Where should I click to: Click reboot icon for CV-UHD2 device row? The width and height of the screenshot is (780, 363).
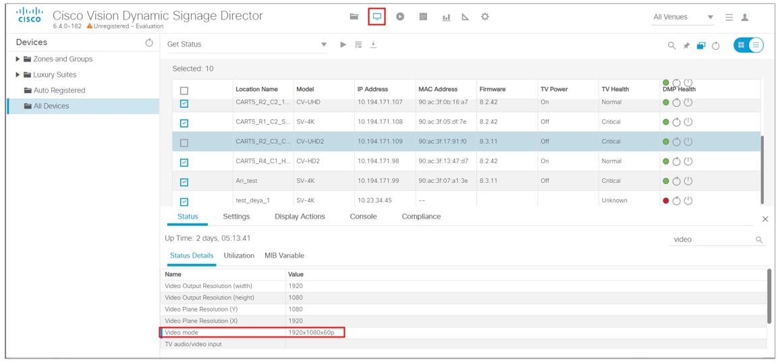pyautogui.click(x=676, y=142)
